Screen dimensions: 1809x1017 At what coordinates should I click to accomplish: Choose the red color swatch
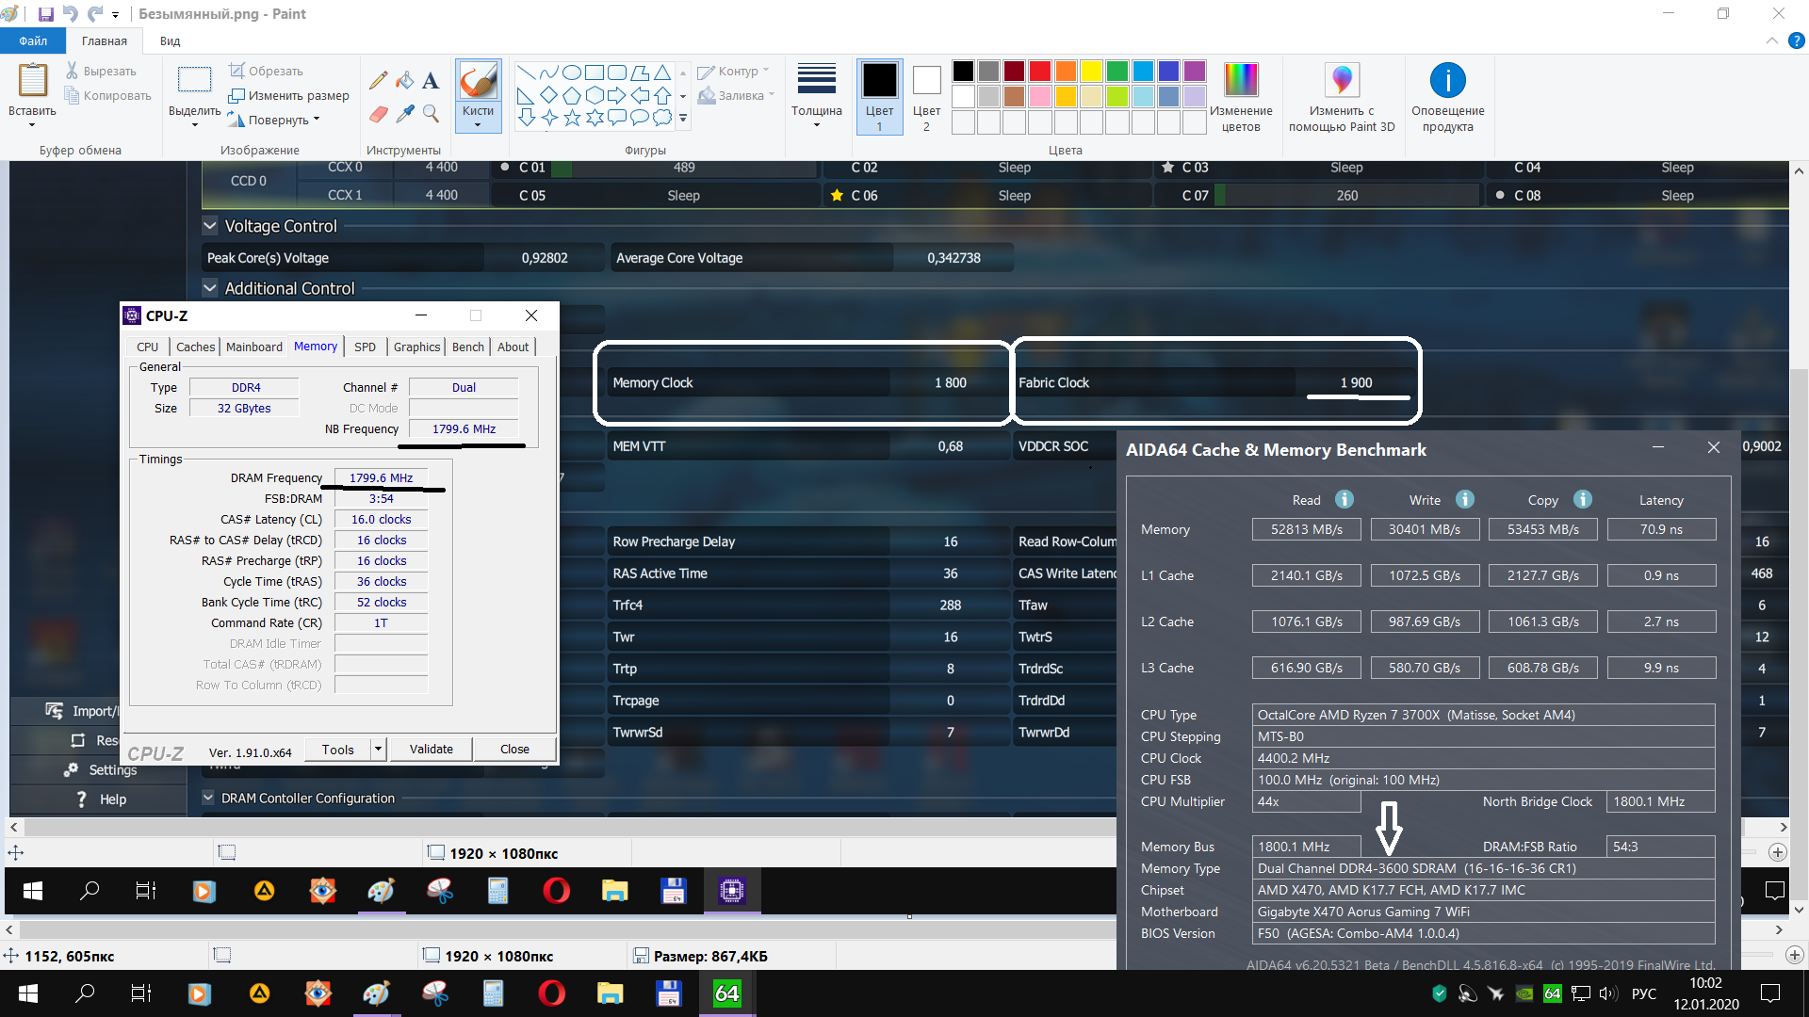tap(1039, 72)
